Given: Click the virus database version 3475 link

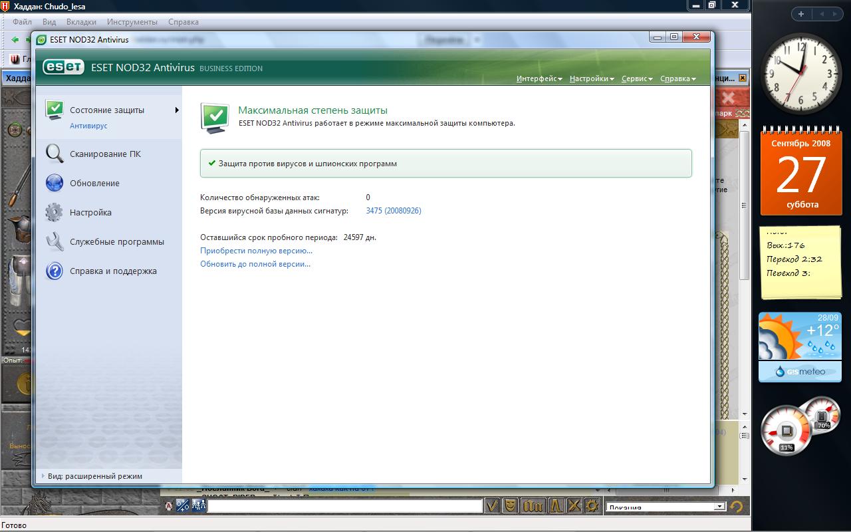Looking at the screenshot, I should pyautogui.click(x=394, y=211).
